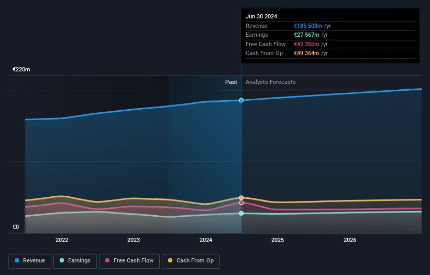The image size is (430, 275).
Task: Select the Revenue data point marker on the chart
Action: tap(241, 100)
